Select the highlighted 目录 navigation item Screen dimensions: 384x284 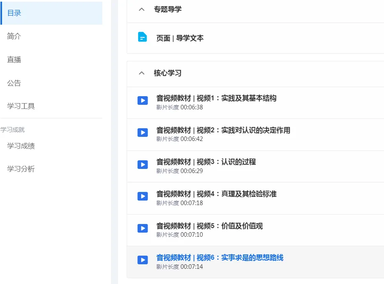[x=14, y=13]
